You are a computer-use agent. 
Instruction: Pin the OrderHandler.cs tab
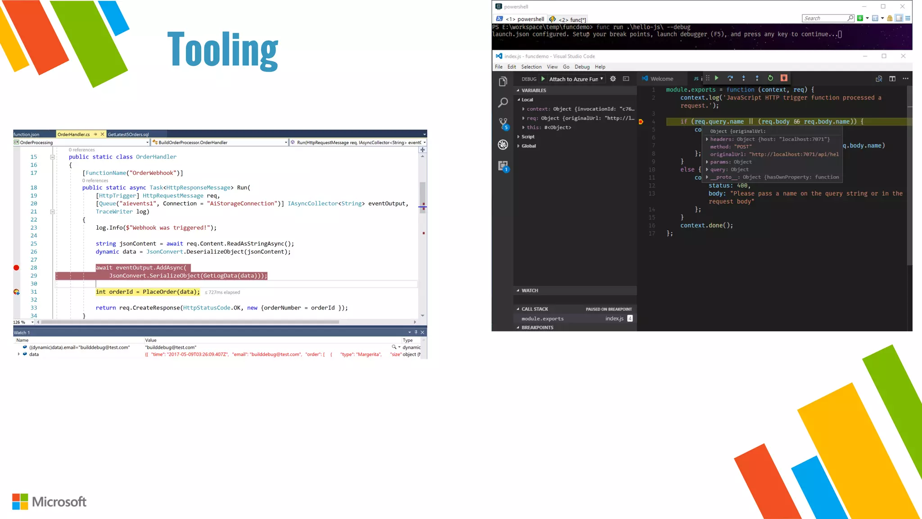(95, 134)
